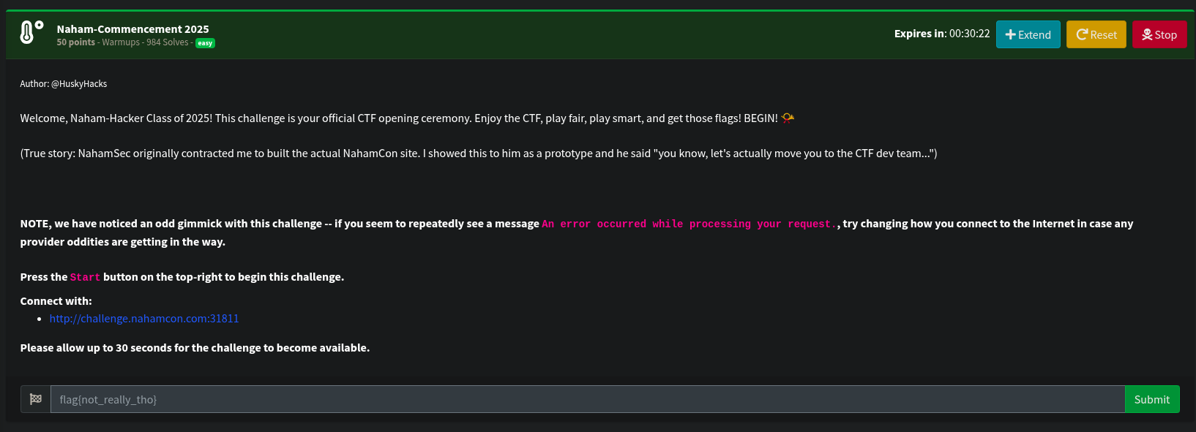The height and width of the screenshot is (432, 1196).
Task: Click the pink Start code keyword
Action: pyautogui.click(x=85, y=277)
